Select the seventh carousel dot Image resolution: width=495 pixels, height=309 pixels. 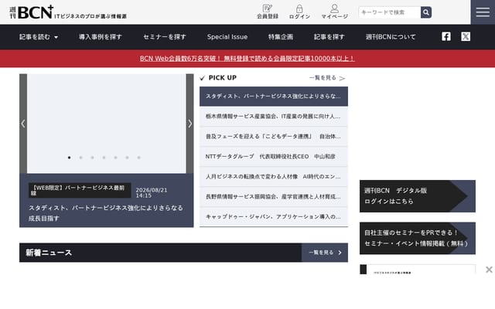(138, 158)
